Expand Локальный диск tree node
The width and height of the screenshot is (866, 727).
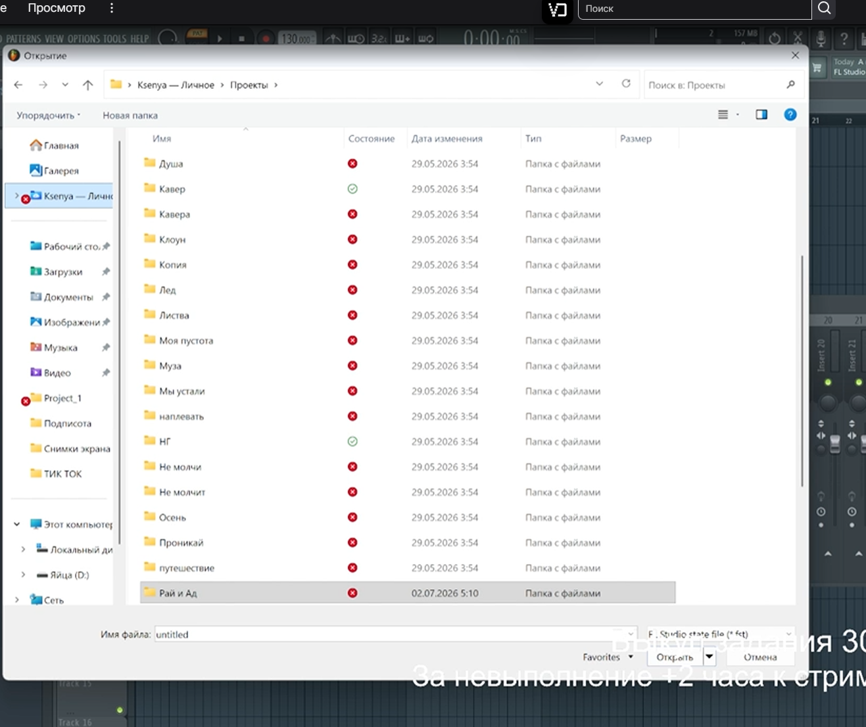(x=23, y=549)
